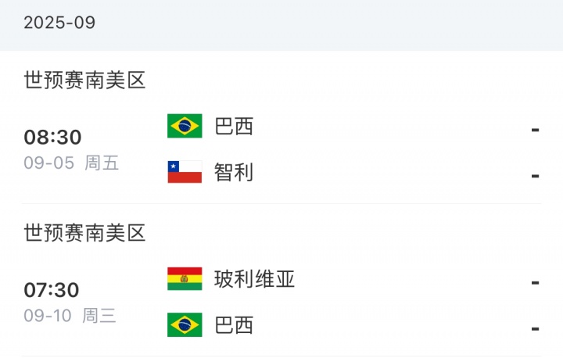Click the Bolivia flag icon
The width and height of the screenshot is (563, 358).
(185, 279)
